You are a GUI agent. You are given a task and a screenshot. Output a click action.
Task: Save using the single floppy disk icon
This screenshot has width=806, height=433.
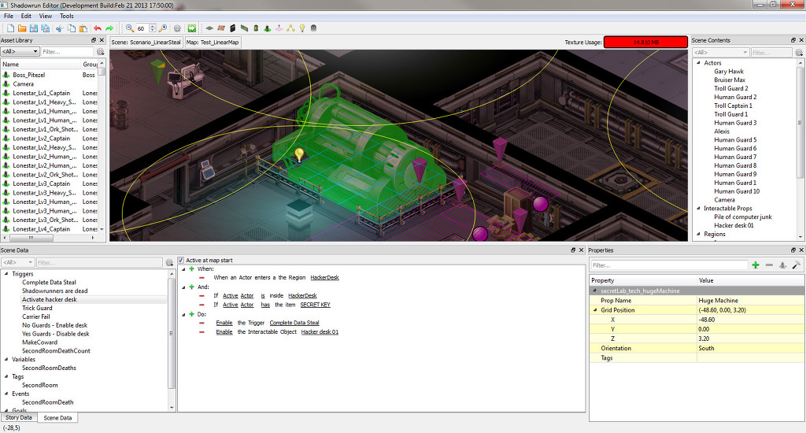[33, 28]
